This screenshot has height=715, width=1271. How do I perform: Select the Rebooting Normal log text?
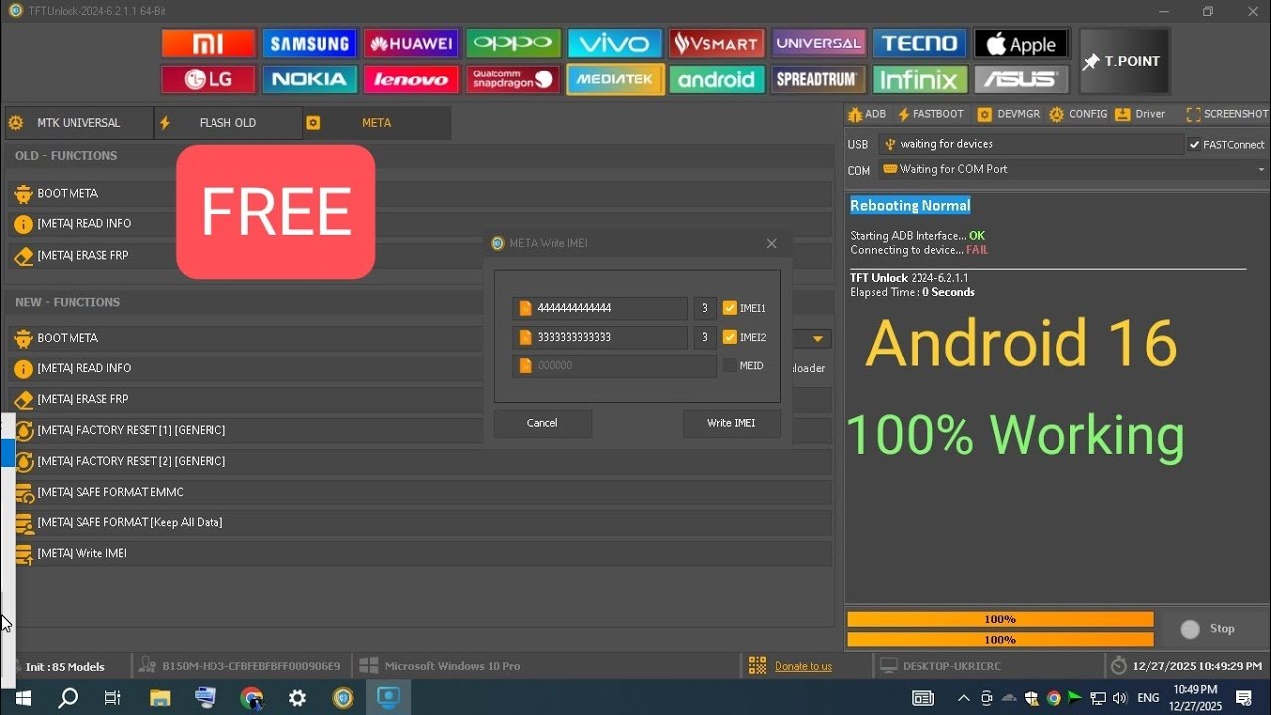tap(911, 206)
